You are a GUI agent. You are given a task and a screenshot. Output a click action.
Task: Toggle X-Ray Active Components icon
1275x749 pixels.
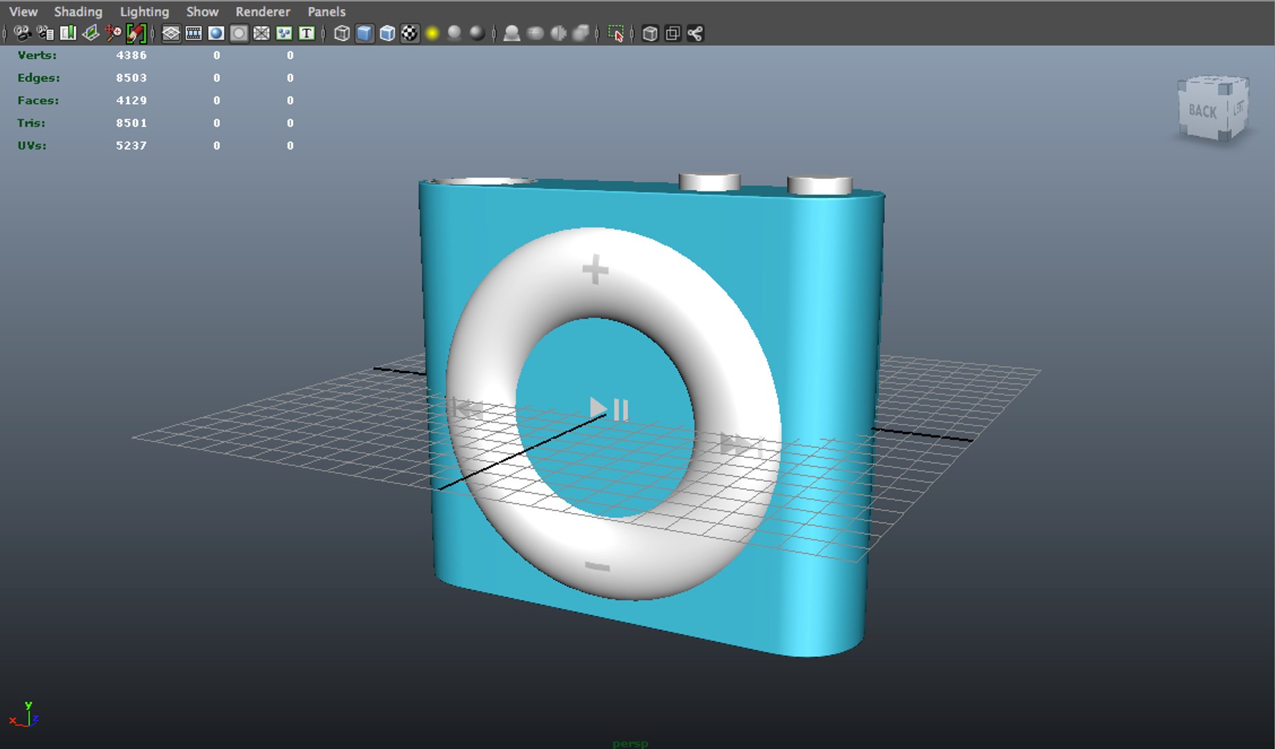(x=673, y=33)
